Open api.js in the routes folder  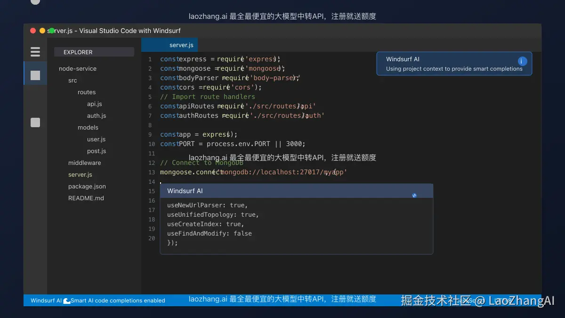tap(95, 104)
